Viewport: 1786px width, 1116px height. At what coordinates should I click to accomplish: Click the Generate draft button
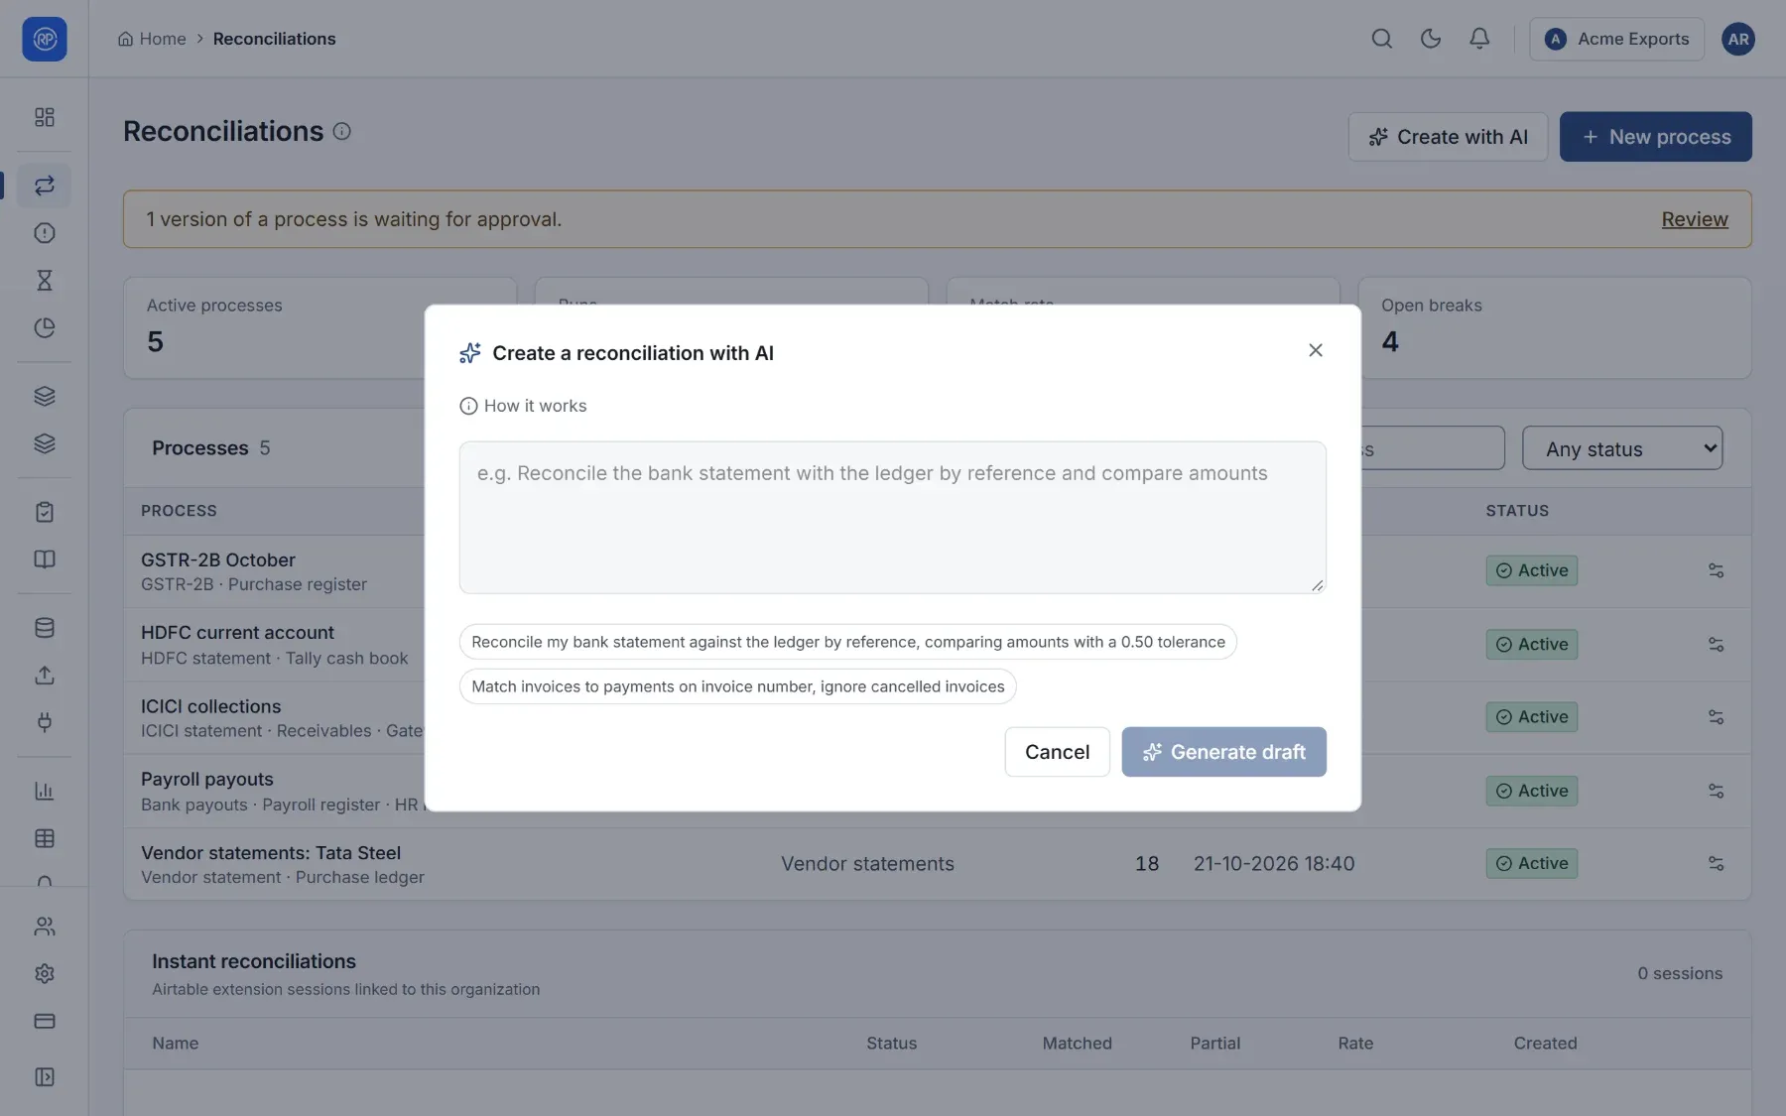click(x=1223, y=752)
